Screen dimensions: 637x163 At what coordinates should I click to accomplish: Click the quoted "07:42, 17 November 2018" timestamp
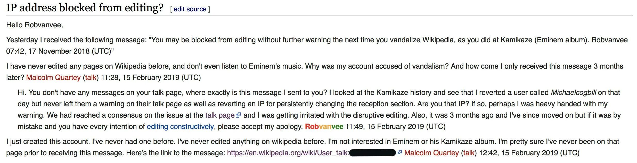pyautogui.click(x=48, y=51)
